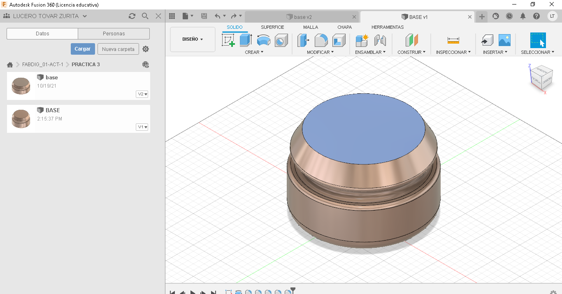The height and width of the screenshot is (294, 562).
Task: Close the data panel with X
Action: [158, 16]
